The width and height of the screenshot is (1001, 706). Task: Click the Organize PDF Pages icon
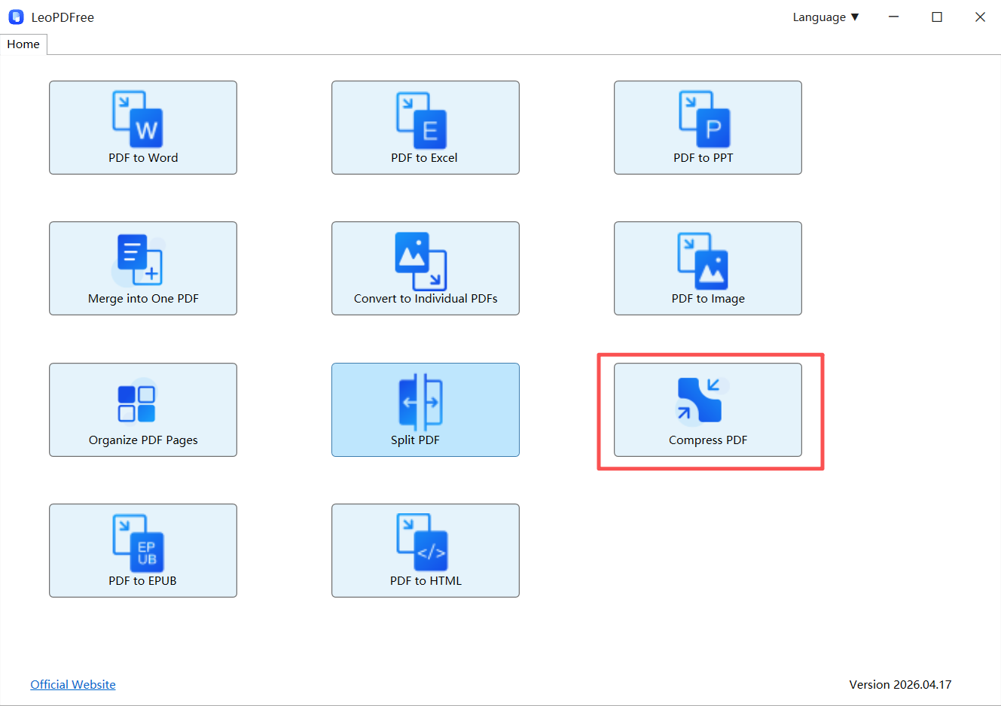[x=136, y=401]
